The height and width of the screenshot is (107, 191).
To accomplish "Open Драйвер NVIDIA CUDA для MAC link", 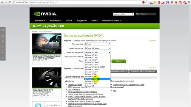I will (80, 99).
